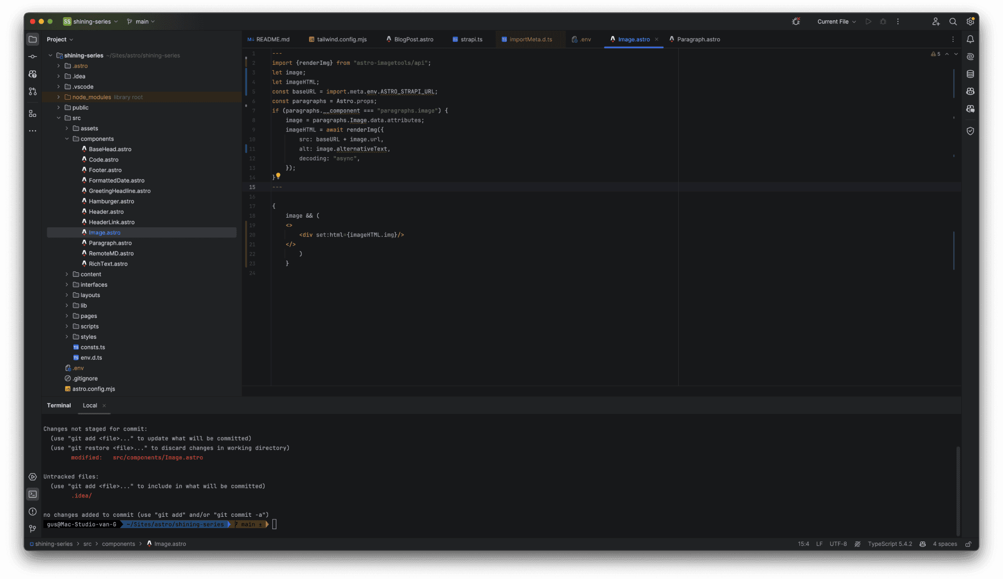This screenshot has height=579, width=1003.
Task: Collapse the components folder
Action: 67,139
